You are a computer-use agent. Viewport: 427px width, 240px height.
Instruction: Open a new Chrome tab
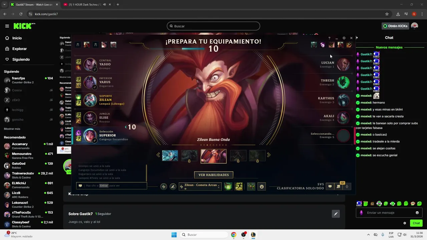coord(118,5)
